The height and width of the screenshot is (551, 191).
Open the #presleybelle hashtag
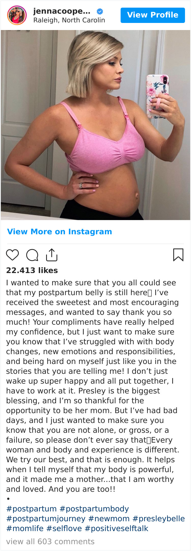click(x=159, y=519)
